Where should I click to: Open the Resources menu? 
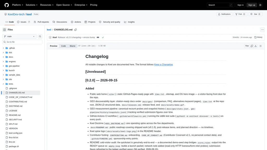[47, 5]
